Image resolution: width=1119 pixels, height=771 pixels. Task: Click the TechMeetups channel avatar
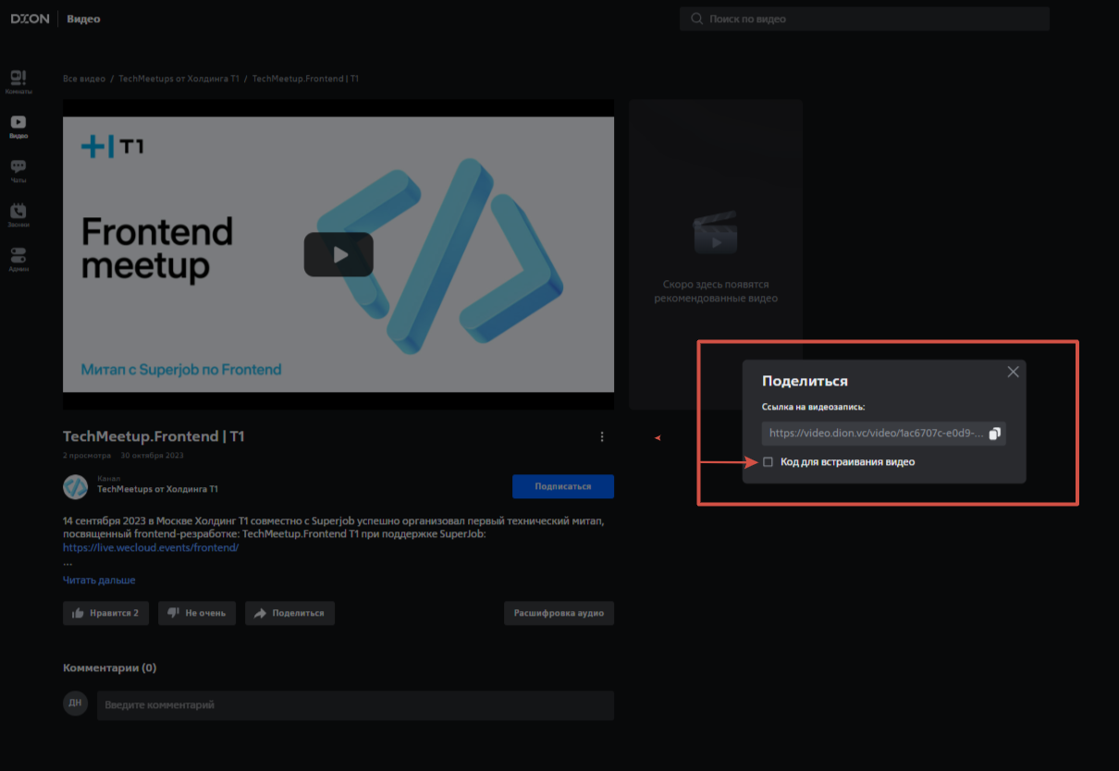click(75, 486)
